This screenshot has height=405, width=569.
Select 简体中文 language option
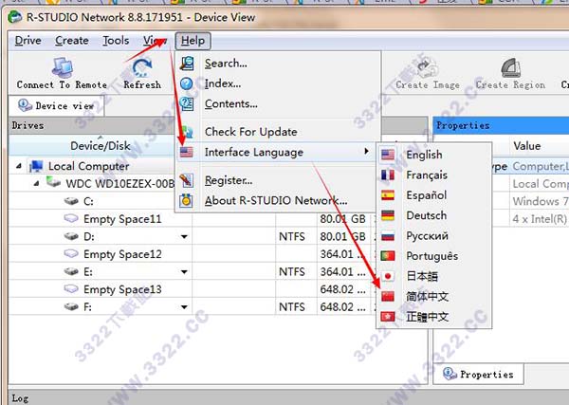coord(434,297)
